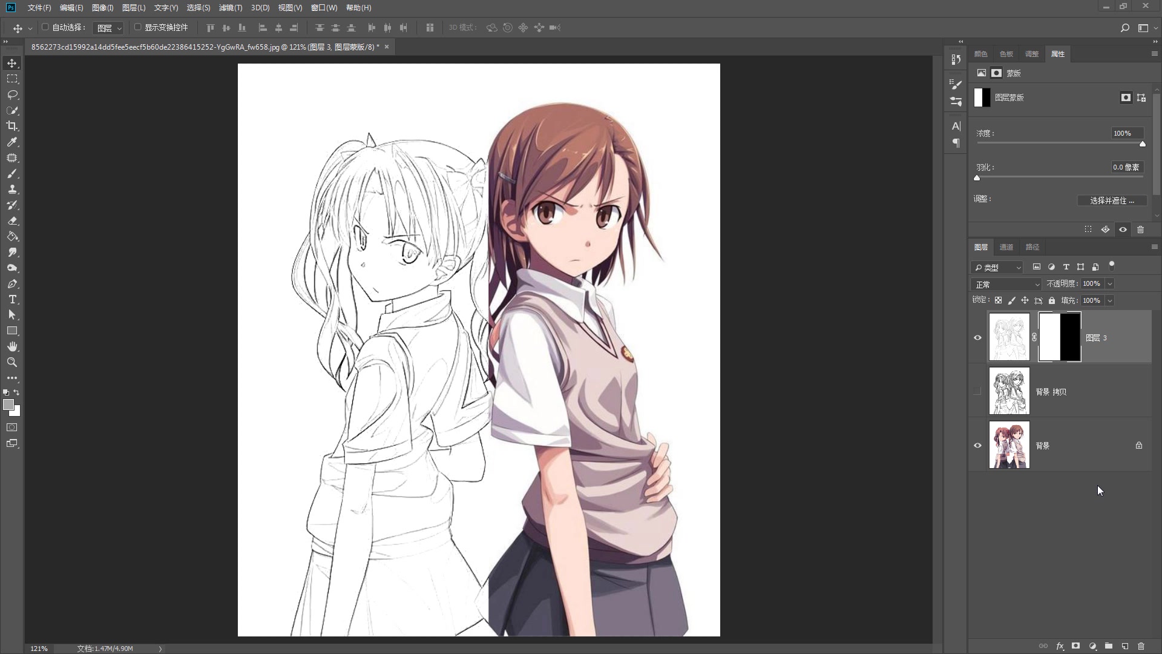Open the 类型 layer filter dropdown
Image resolution: width=1162 pixels, height=654 pixels.
click(x=997, y=267)
